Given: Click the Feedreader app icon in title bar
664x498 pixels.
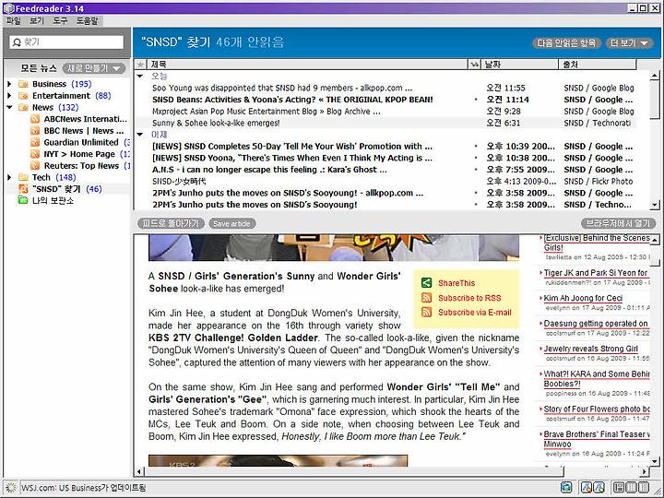Looking at the screenshot, I should (8, 8).
